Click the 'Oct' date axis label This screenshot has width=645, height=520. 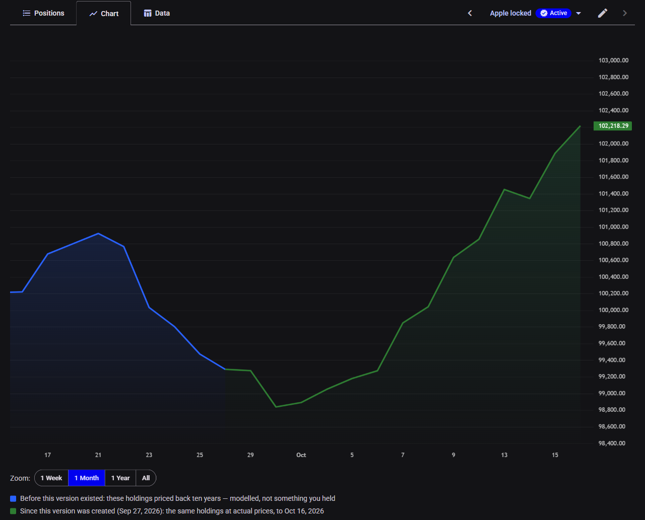point(301,455)
